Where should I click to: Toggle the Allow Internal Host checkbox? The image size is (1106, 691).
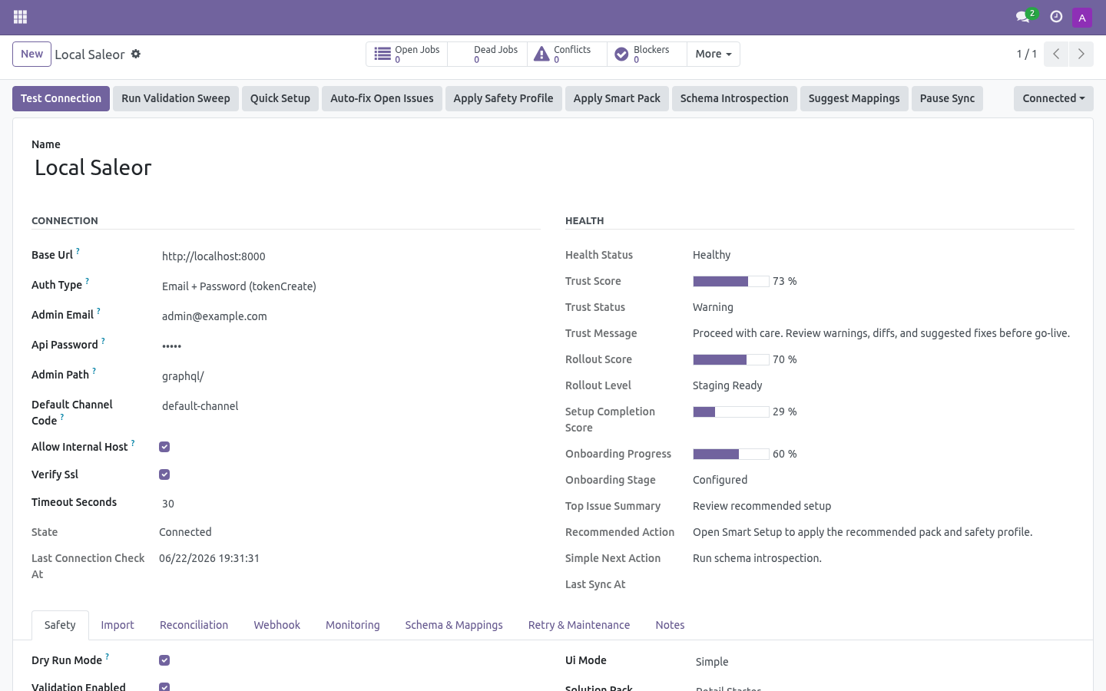[164, 447]
